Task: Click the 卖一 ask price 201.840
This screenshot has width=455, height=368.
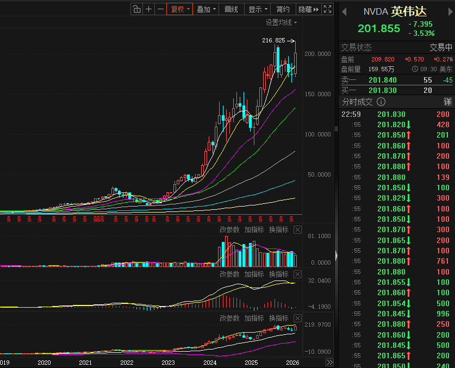Action: pos(383,80)
